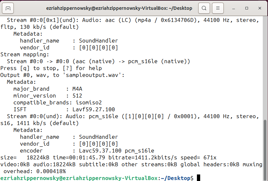Click the 'bitrate=1411.2kbits/s' value

click(x=143, y=157)
